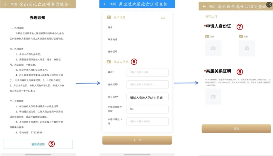Tap 关闭 in blue 离世近亲属死亡证明查询 header
The width and height of the screenshot is (273, 156).
(x=113, y=4)
